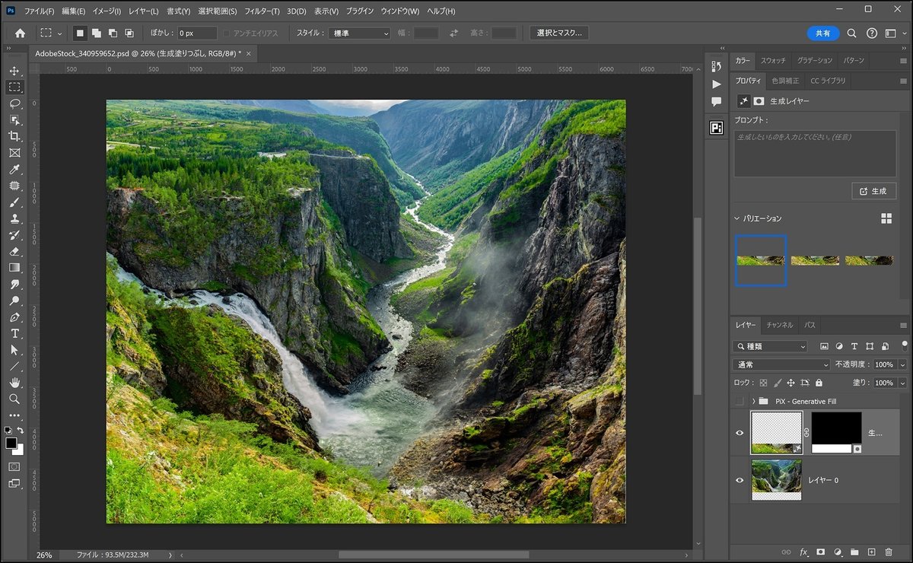Open the marquee tool preset dropdown arrow
The image size is (913, 563).
(x=60, y=33)
